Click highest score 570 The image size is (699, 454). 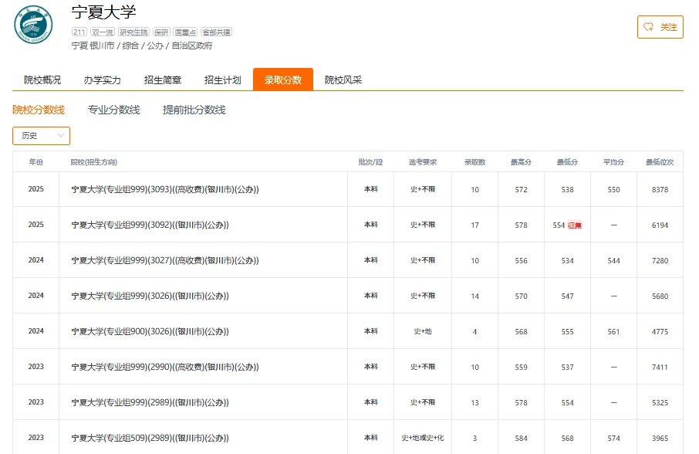[521, 296]
